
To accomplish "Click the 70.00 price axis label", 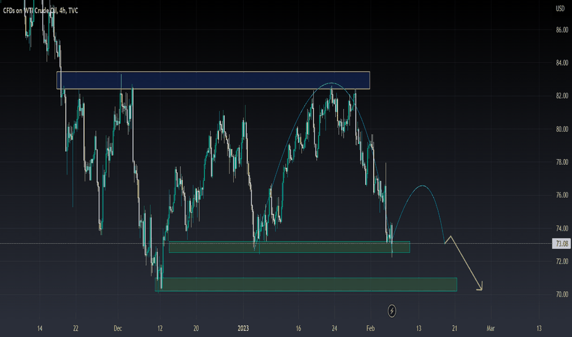I will coord(562,294).
